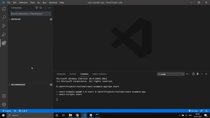Open the Terminal menu
The image size is (210, 118).
coord(53,3)
